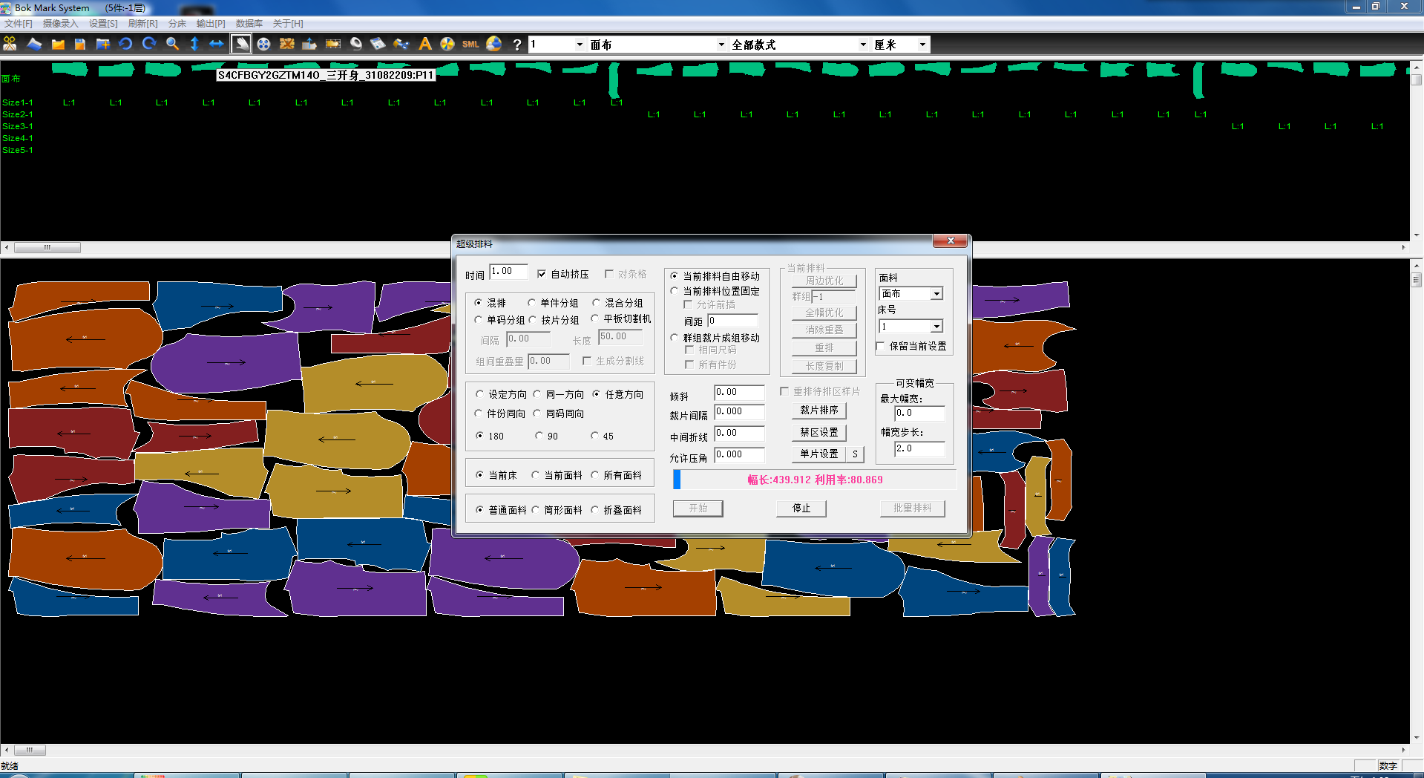
Task: Enable the 保留当前设置 checkbox
Action: [881, 346]
